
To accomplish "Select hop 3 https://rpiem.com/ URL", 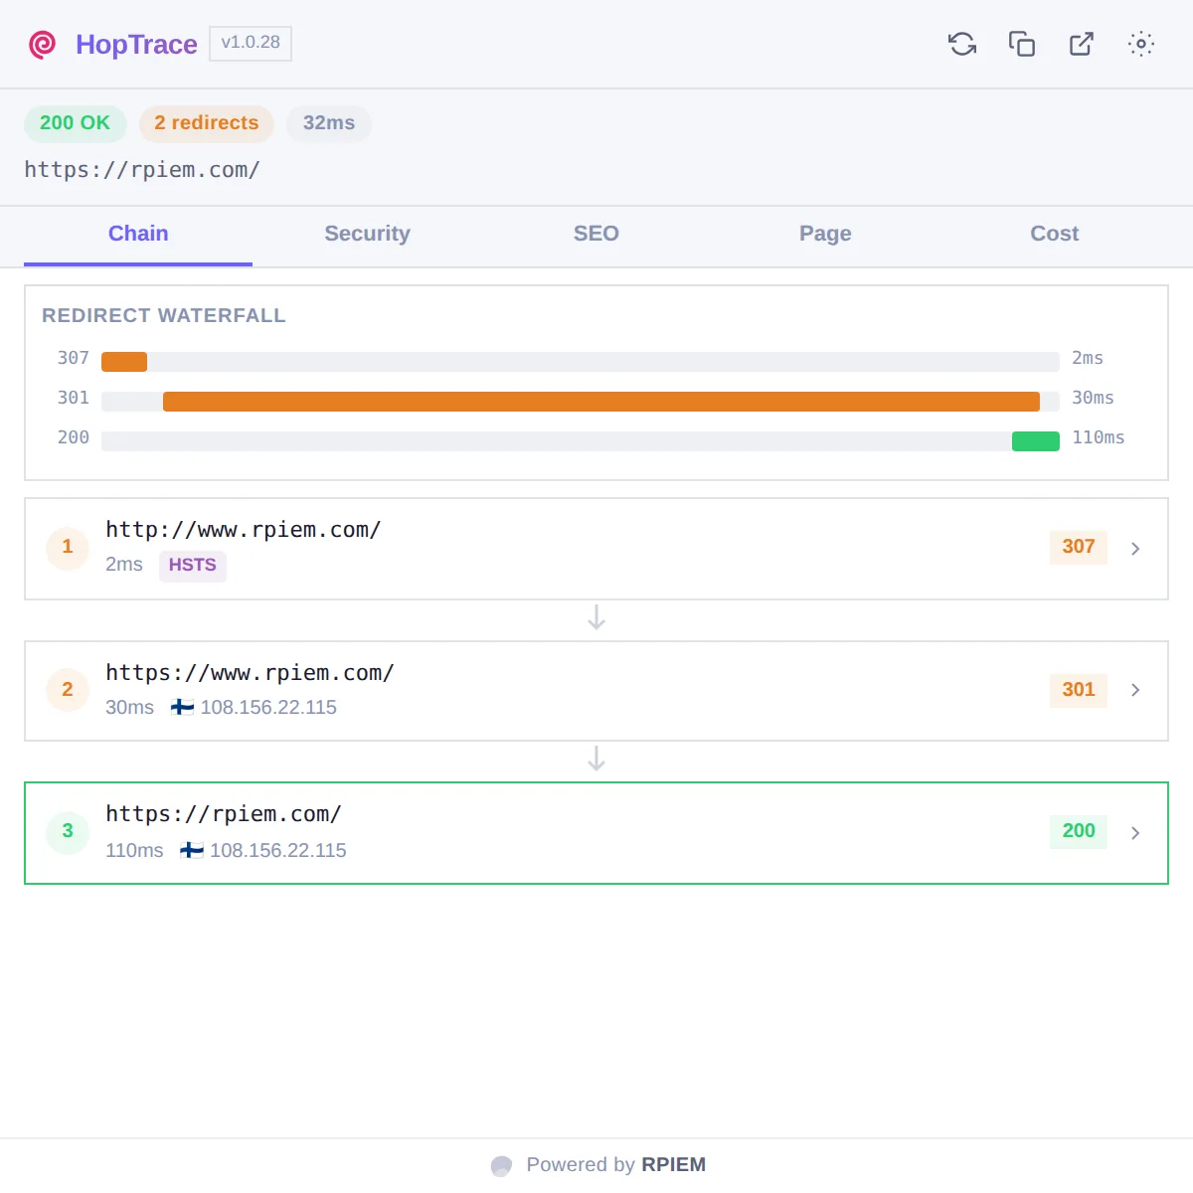I will pyautogui.click(x=224, y=814).
